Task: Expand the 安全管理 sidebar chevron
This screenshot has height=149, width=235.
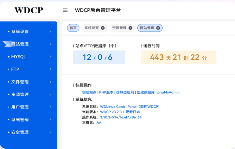Action: tap(50, 132)
